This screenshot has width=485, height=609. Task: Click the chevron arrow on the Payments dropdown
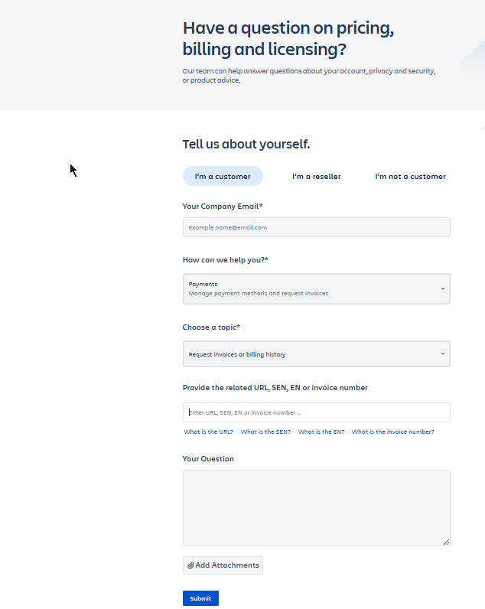[x=443, y=288]
